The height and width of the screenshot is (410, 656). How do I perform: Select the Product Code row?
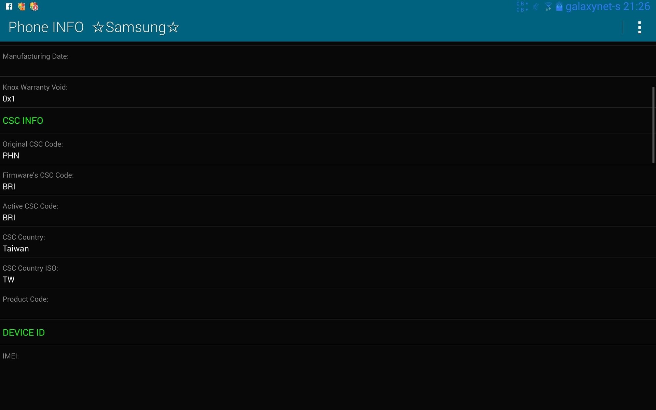[x=328, y=304]
